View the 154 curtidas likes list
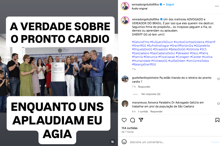This screenshot has width=222, height=146. pos(129,128)
